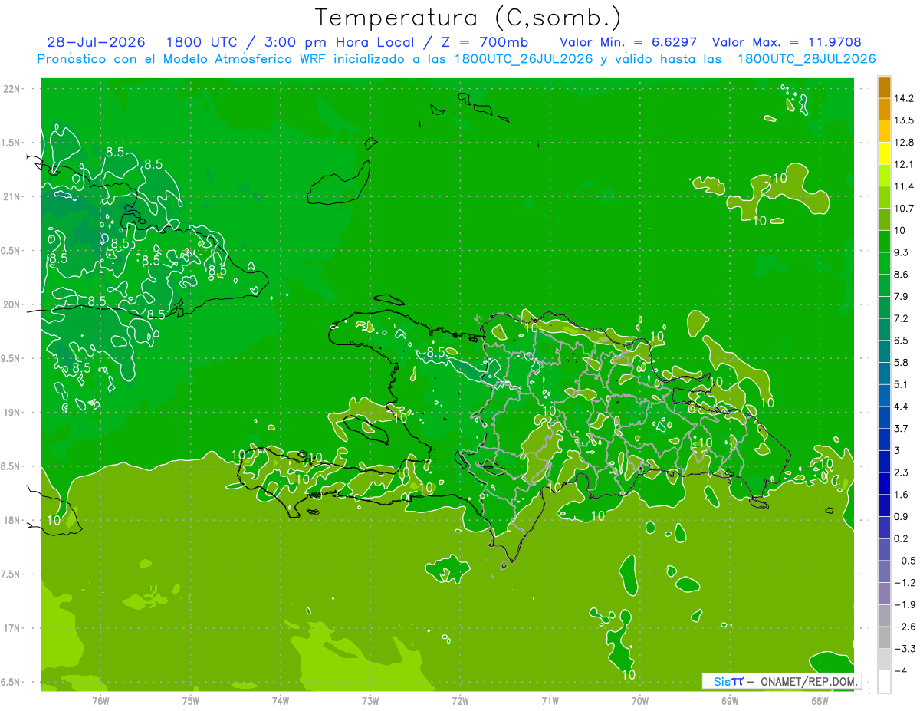Click the 13.5 legend label
The image size is (920, 711).
[x=905, y=120]
